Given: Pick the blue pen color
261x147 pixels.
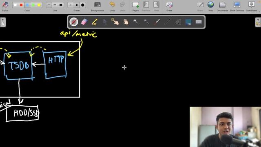Looking at the screenshot, I should (27, 5).
